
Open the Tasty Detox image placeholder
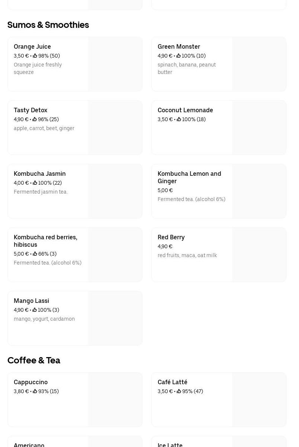coord(115,127)
